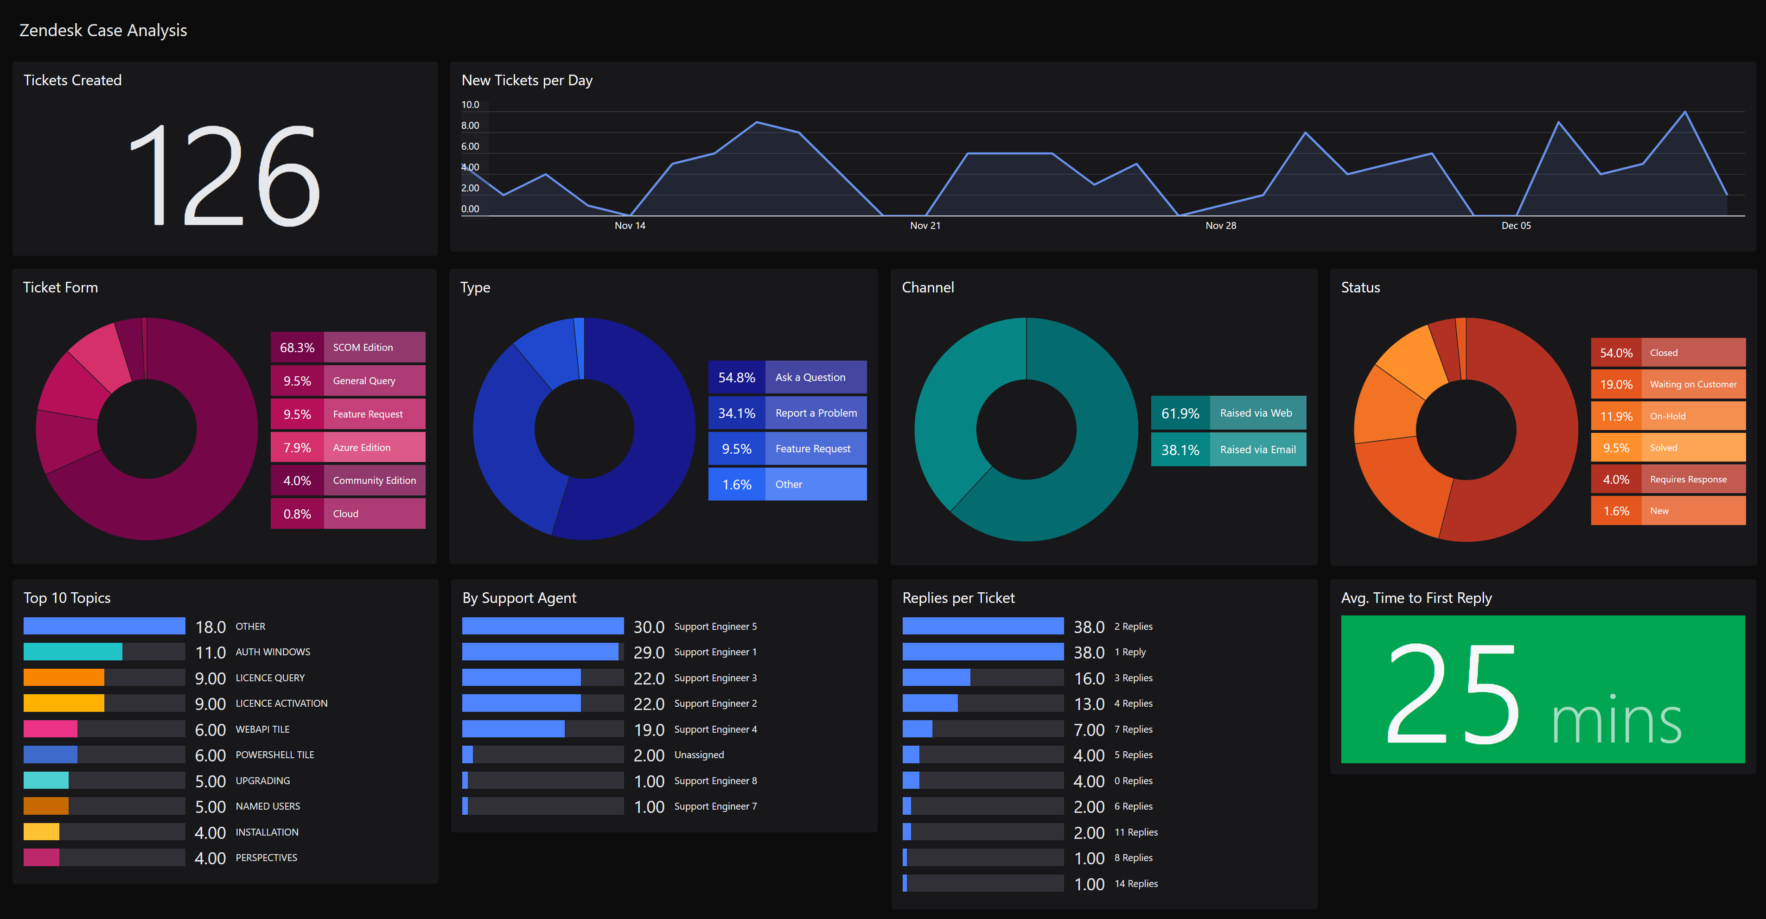Image resolution: width=1766 pixels, height=919 pixels.
Task: Select the SCOM Edition legend entry
Action: tap(348, 347)
